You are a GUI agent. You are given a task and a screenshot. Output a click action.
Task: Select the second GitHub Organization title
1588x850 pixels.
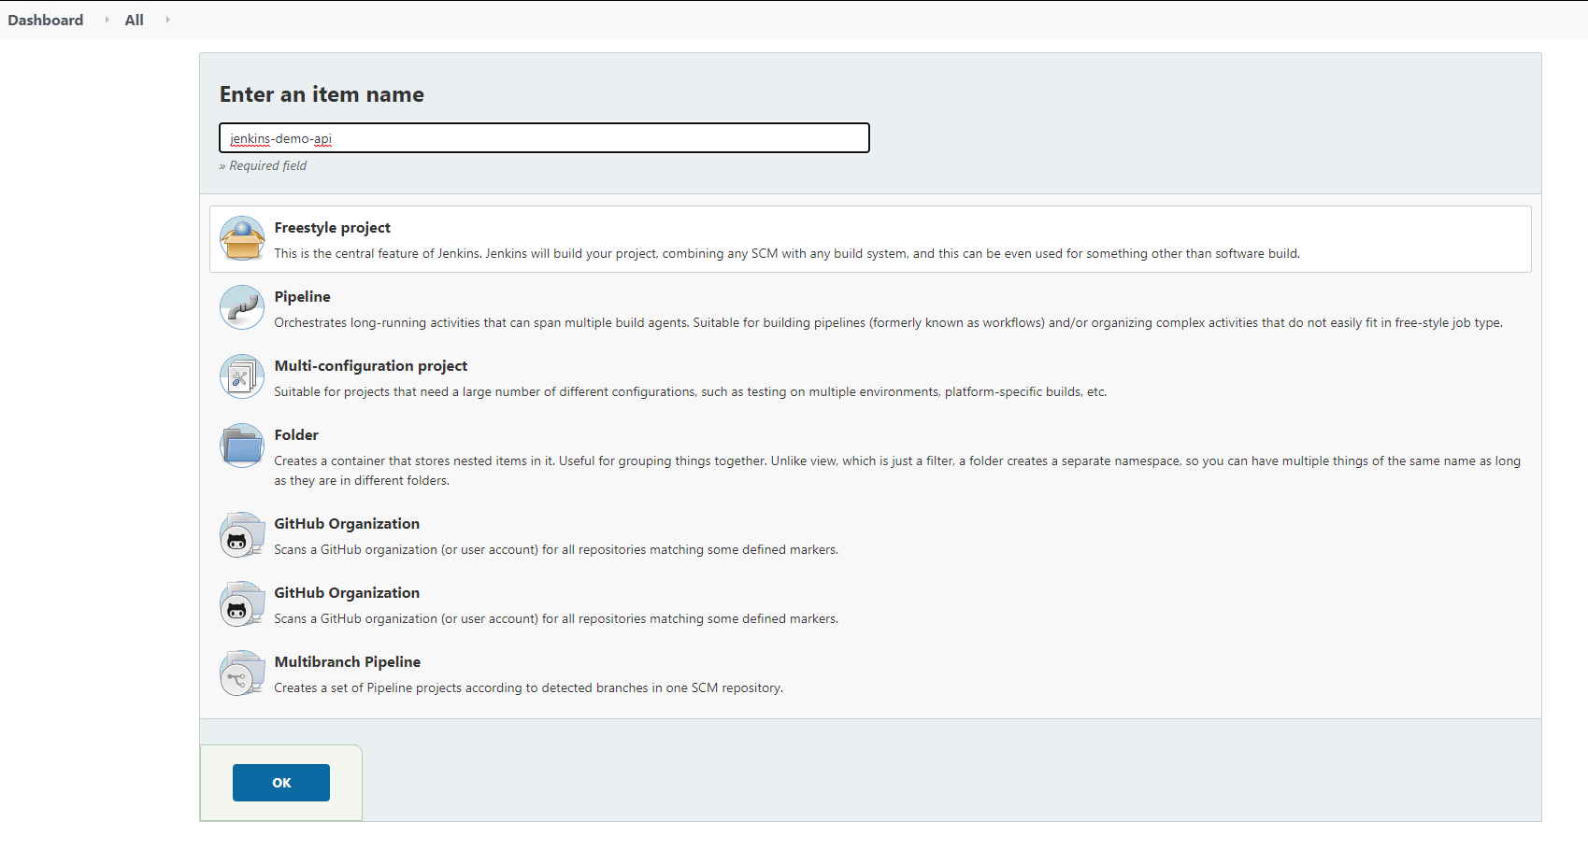pos(347,593)
